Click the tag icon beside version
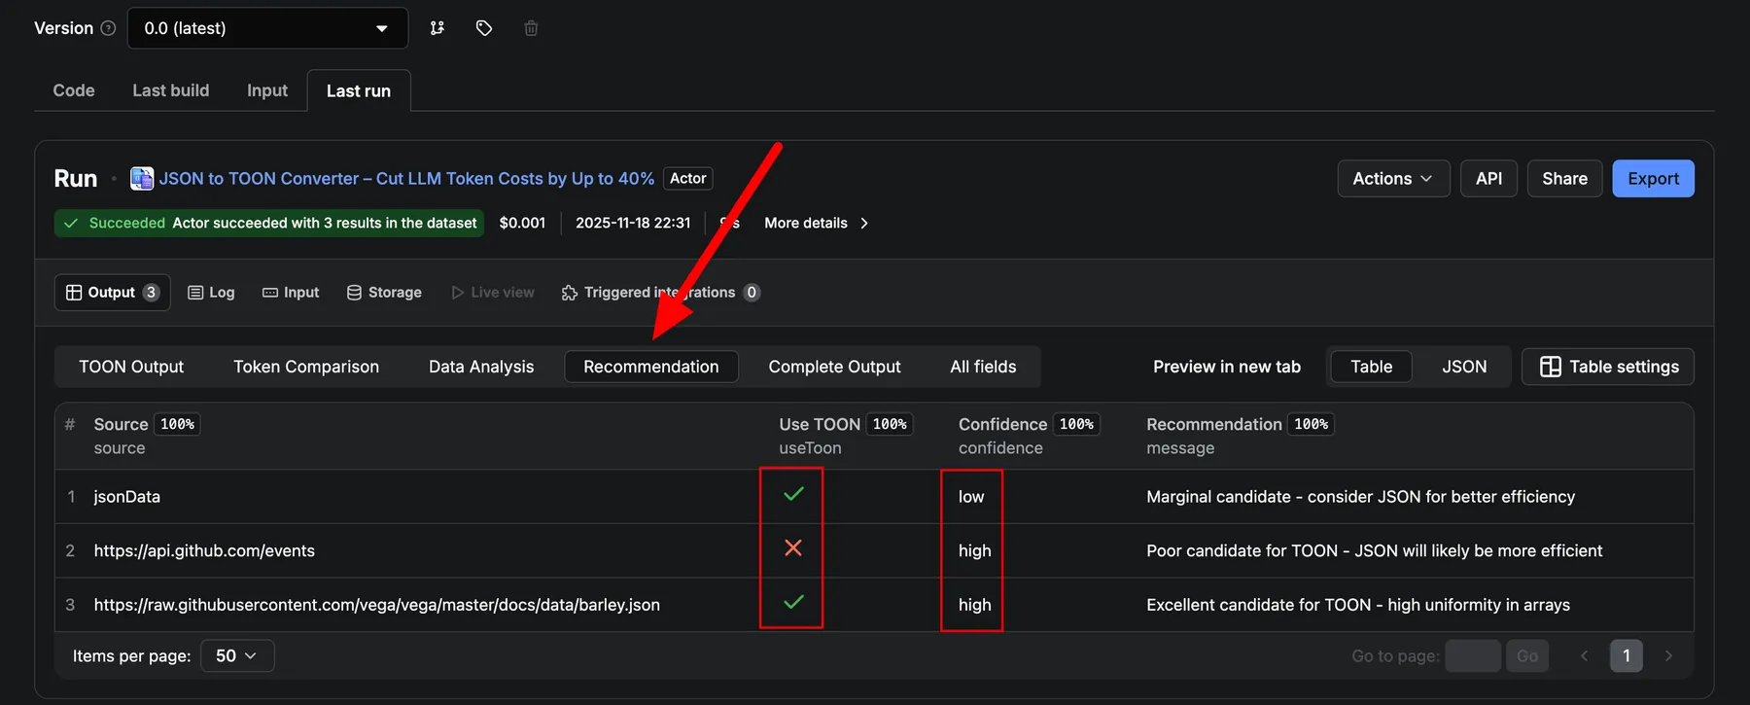 click(484, 28)
